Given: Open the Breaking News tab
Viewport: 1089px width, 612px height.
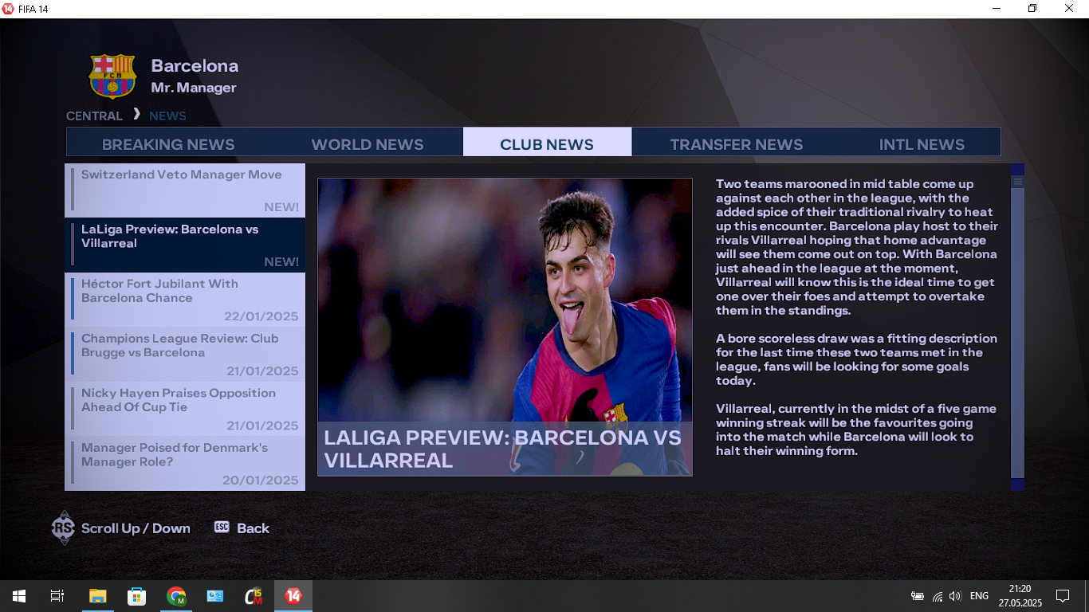Looking at the screenshot, I should [168, 144].
